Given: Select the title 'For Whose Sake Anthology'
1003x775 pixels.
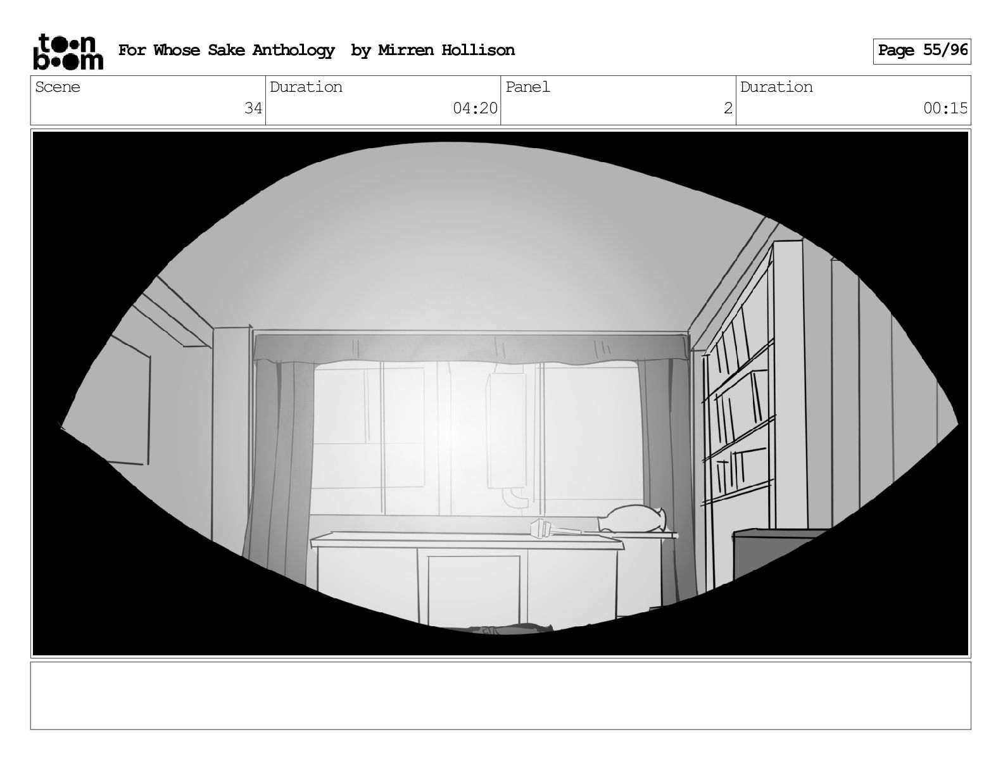Looking at the screenshot, I should pos(227,51).
